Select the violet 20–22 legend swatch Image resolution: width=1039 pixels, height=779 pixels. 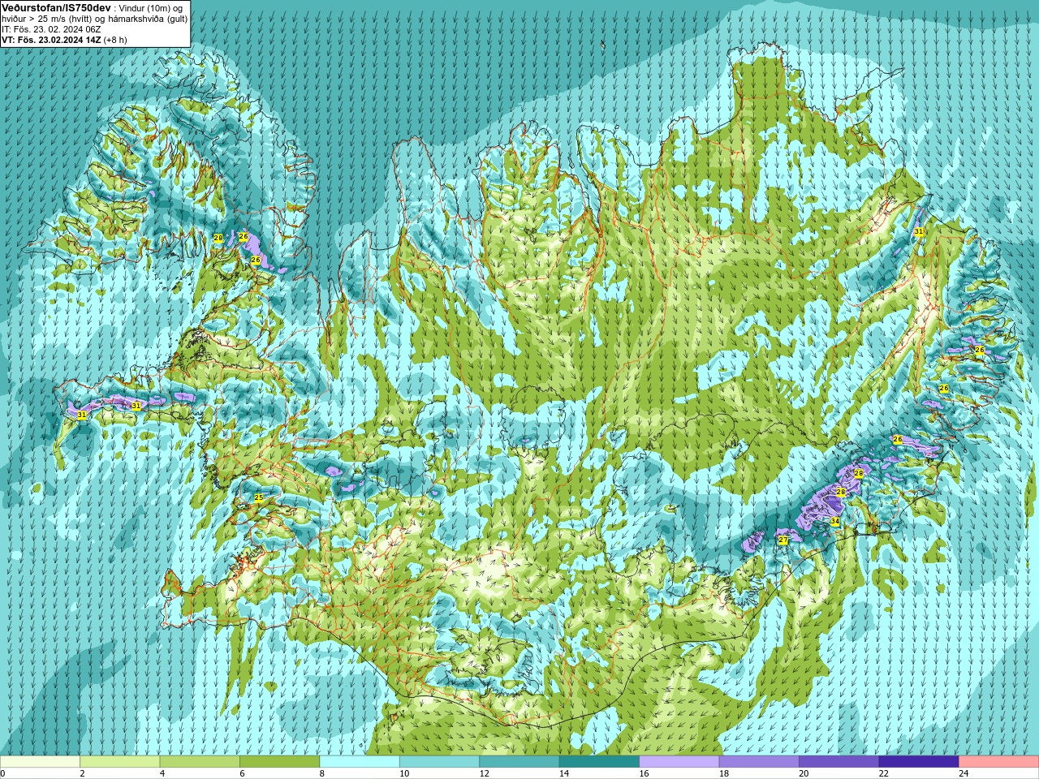click(x=839, y=762)
